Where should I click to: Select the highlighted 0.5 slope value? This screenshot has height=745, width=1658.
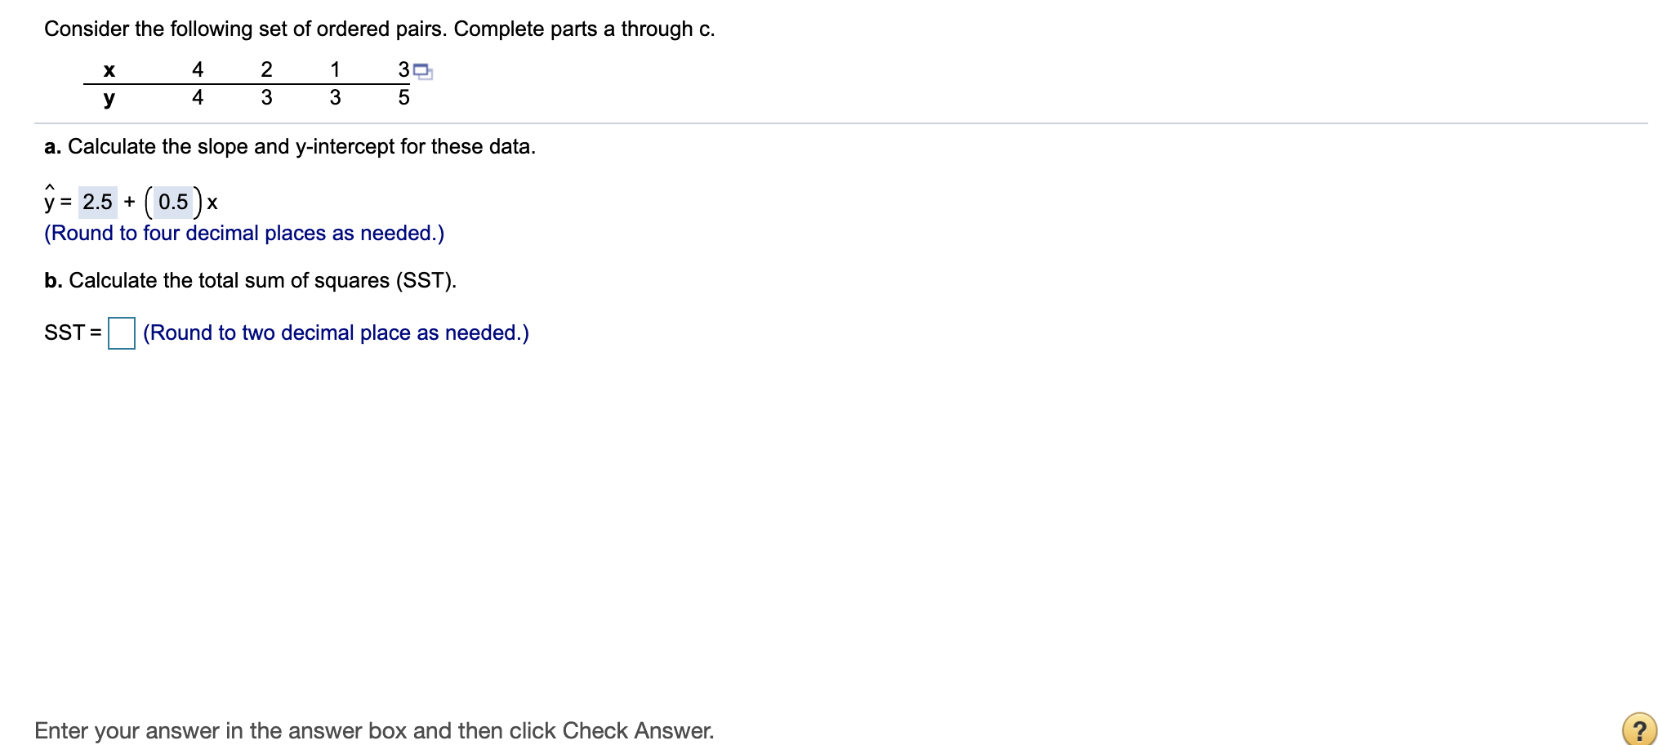tap(173, 202)
